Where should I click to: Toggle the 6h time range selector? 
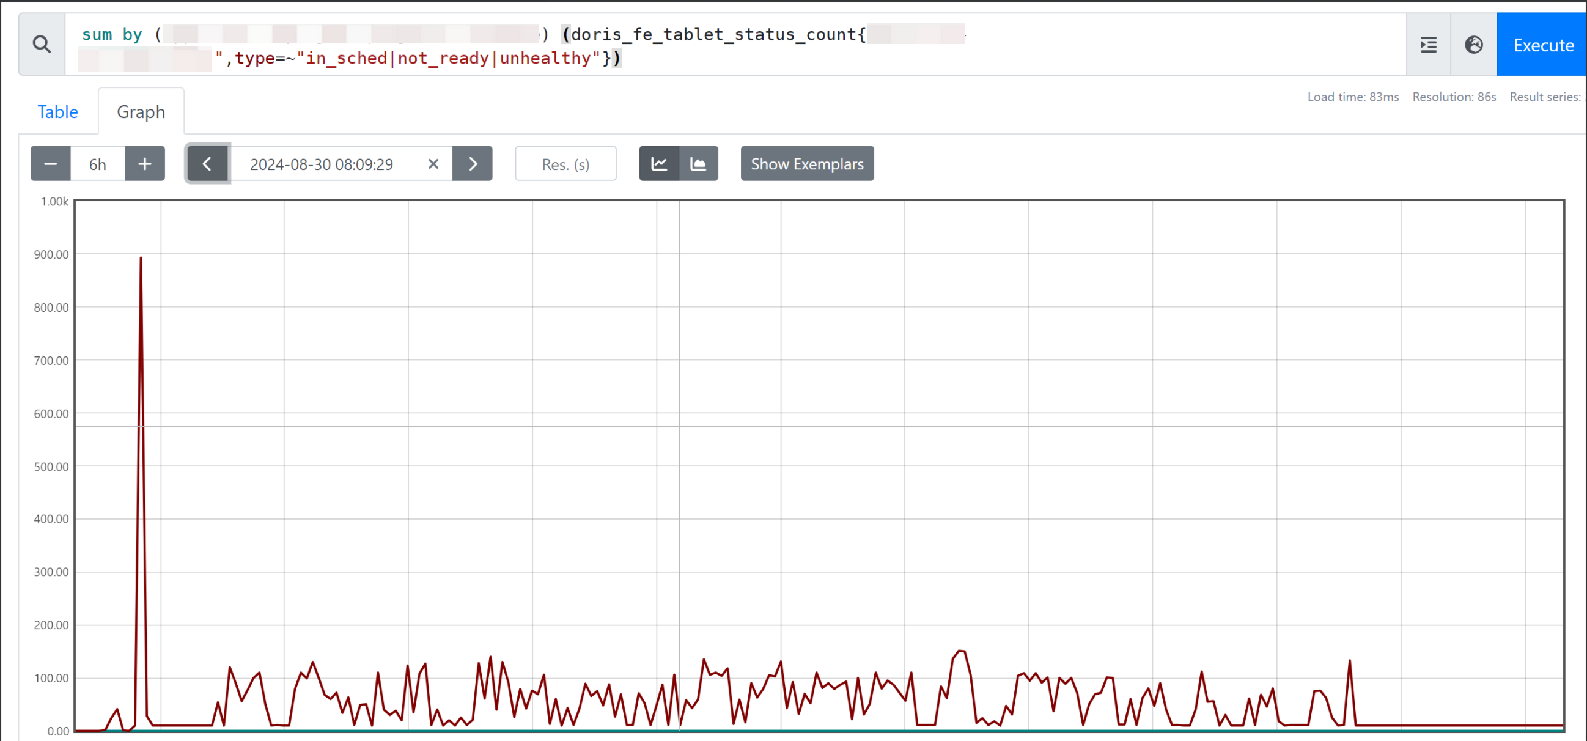click(97, 163)
